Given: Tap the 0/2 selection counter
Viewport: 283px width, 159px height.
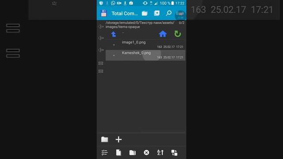Looking at the screenshot, I should tap(182, 23).
